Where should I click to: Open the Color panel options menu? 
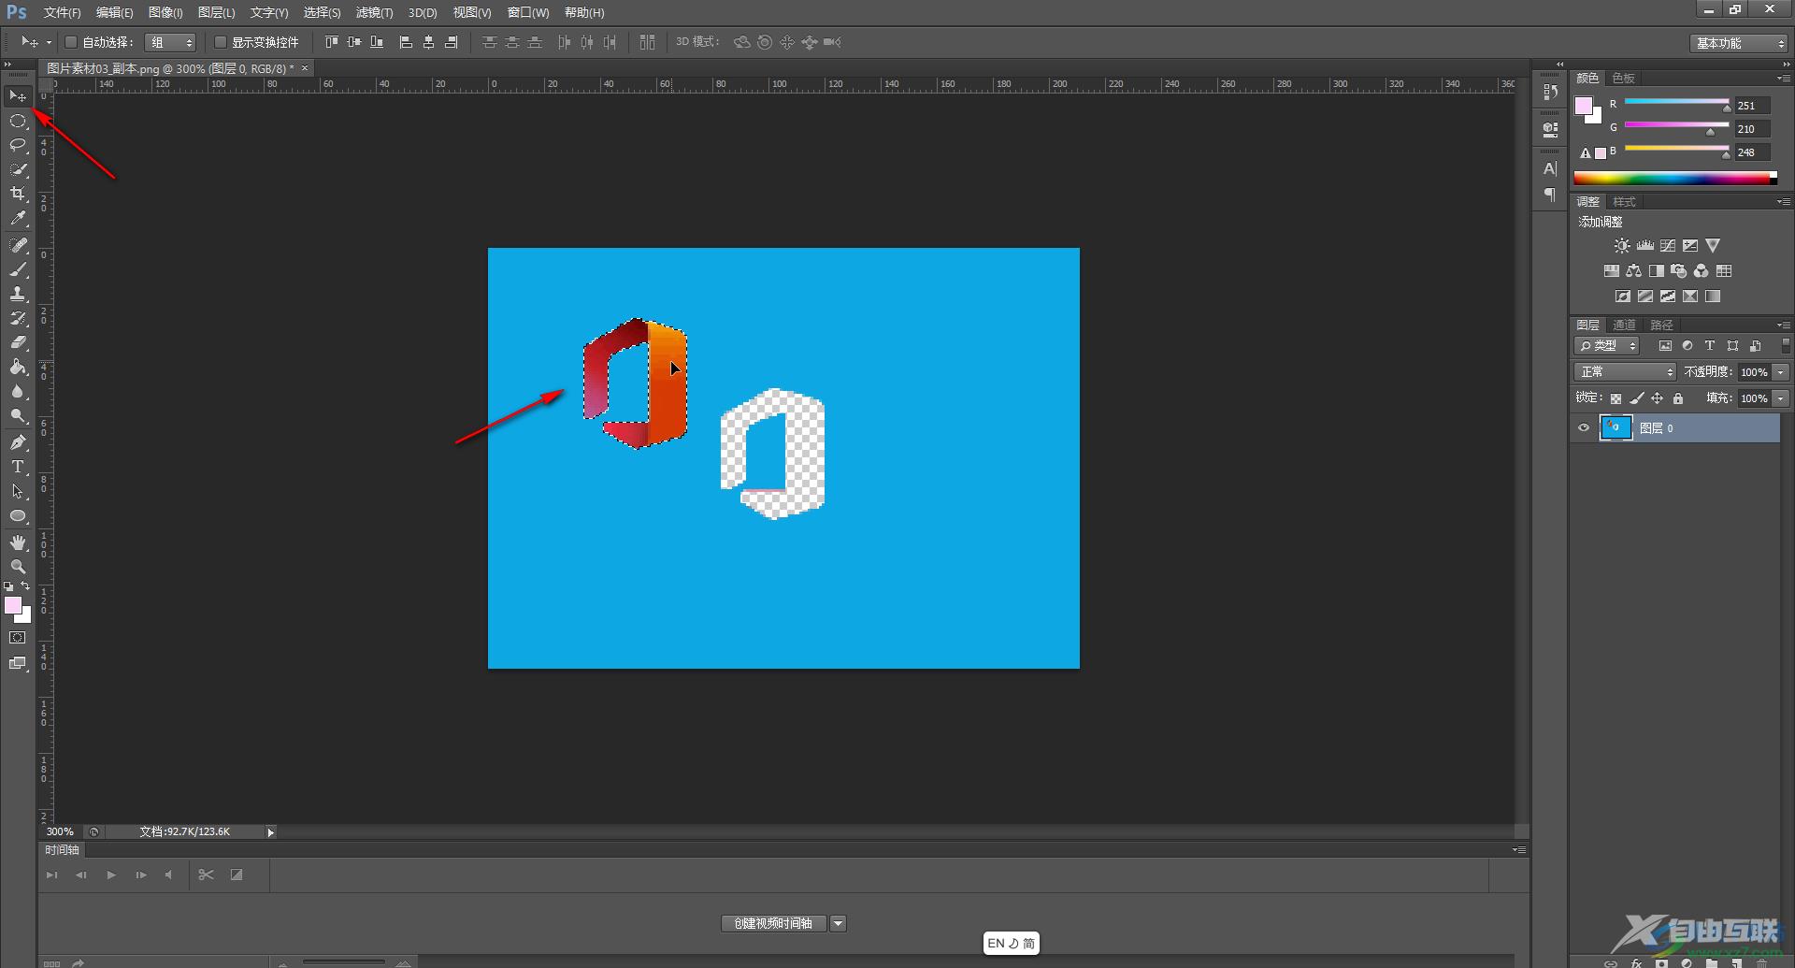pos(1784,79)
